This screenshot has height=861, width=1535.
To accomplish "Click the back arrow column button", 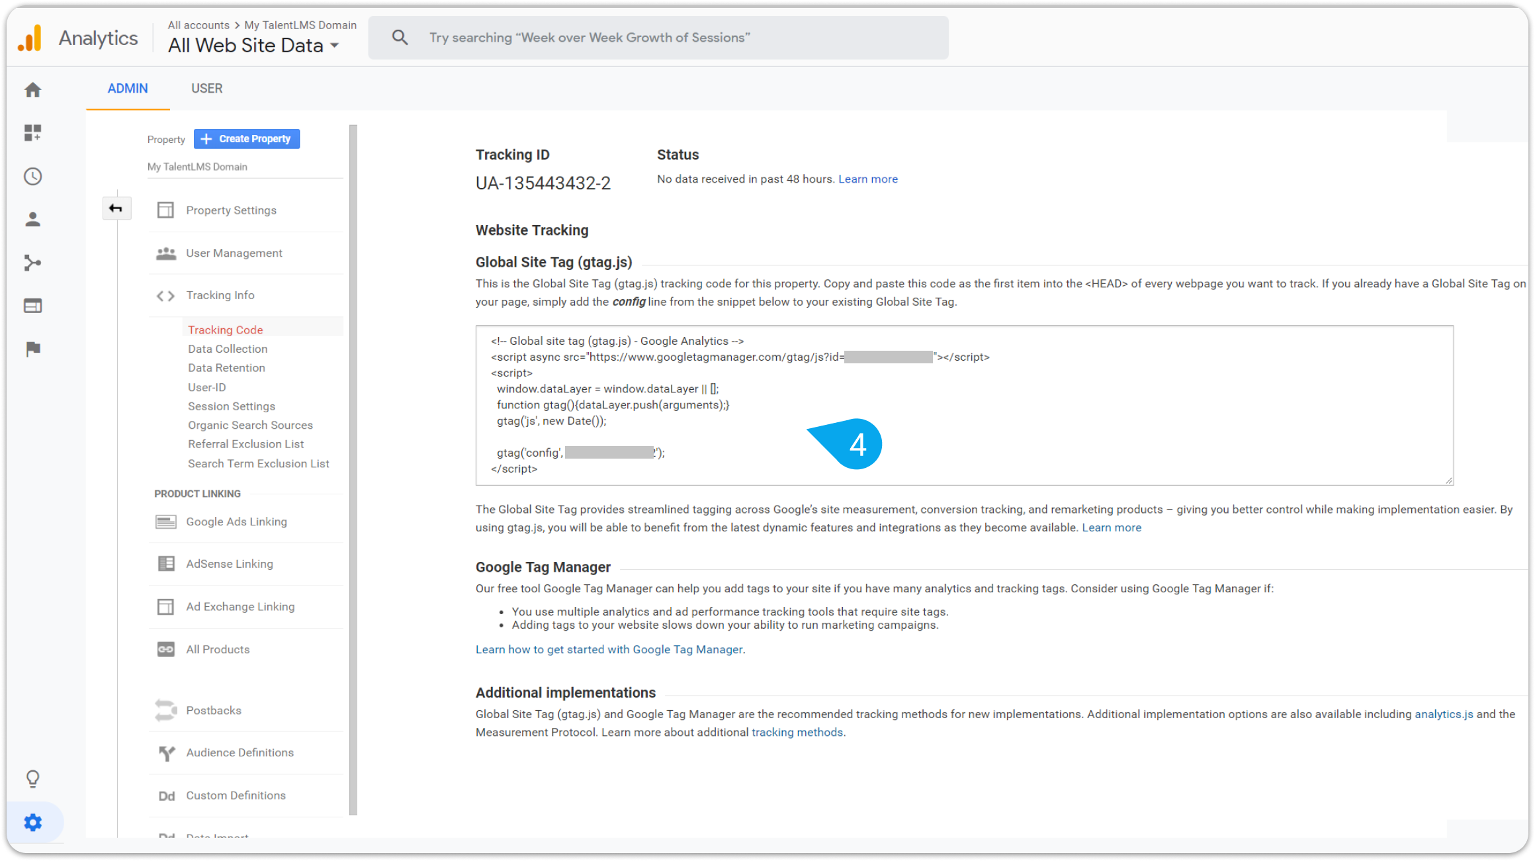I will tap(116, 208).
